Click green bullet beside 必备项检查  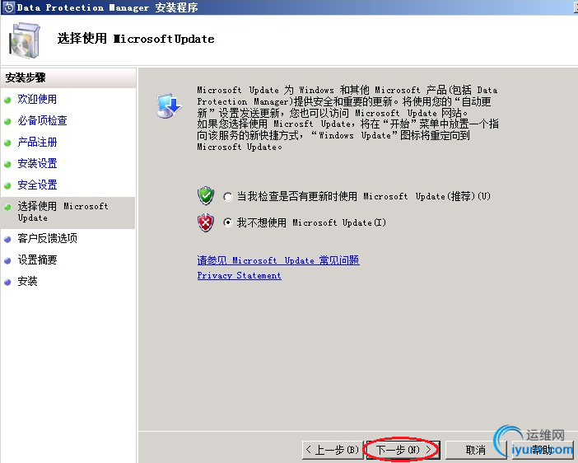[x=7, y=121]
